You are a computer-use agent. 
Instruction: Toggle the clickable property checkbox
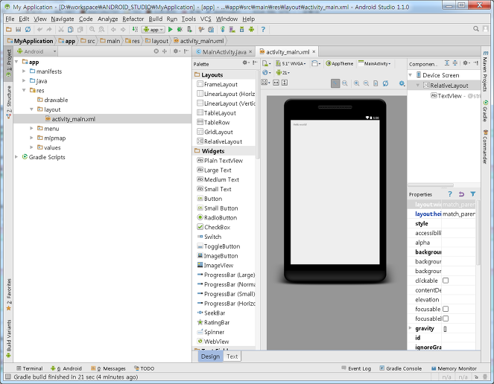446,281
